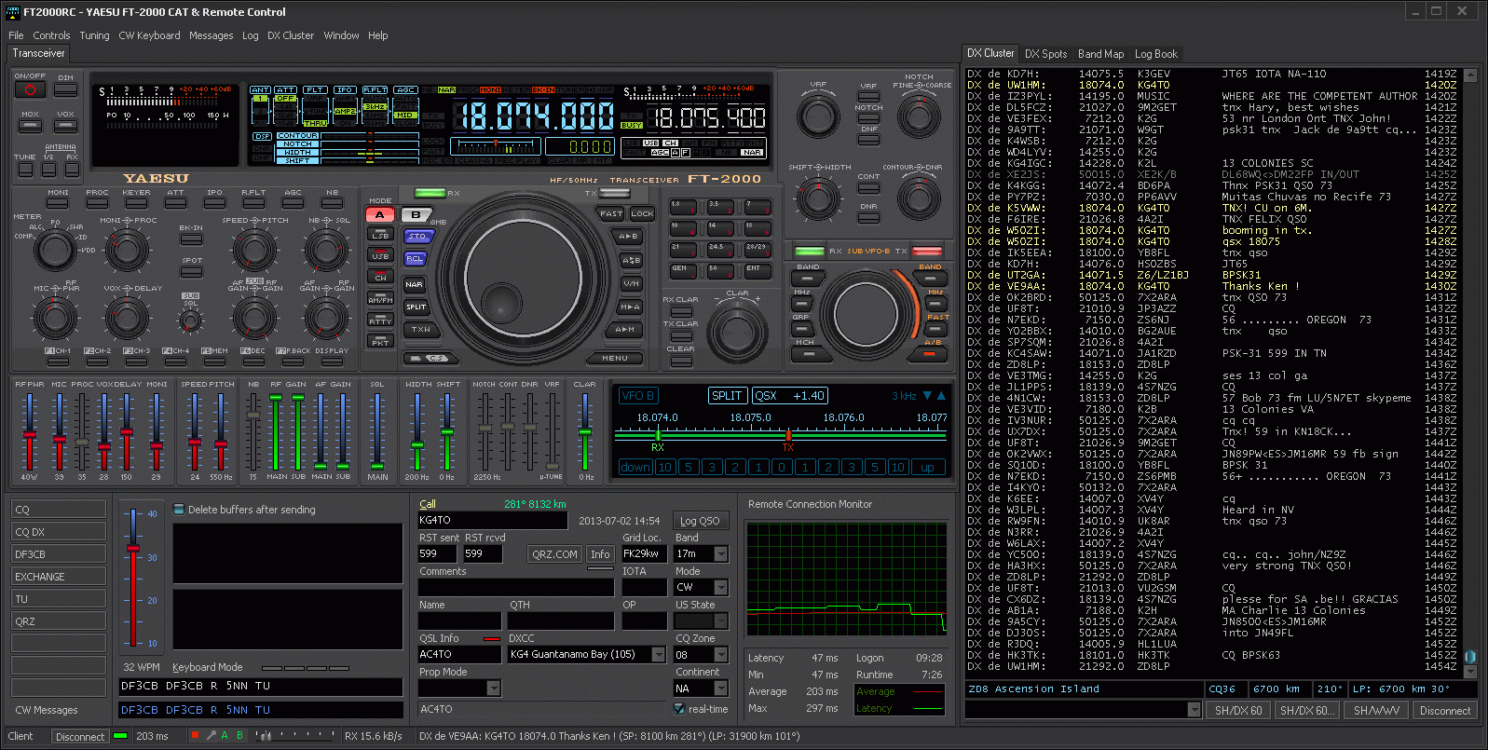This screenshot has width=1488, height=750.
Task: Select PKT packet mode button
Action: pos(380,343)
